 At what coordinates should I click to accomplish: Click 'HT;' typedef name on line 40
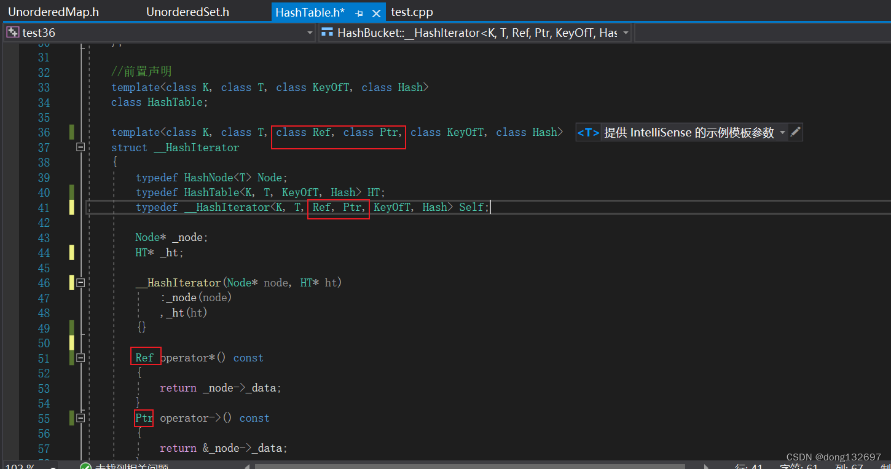[376, 192]
